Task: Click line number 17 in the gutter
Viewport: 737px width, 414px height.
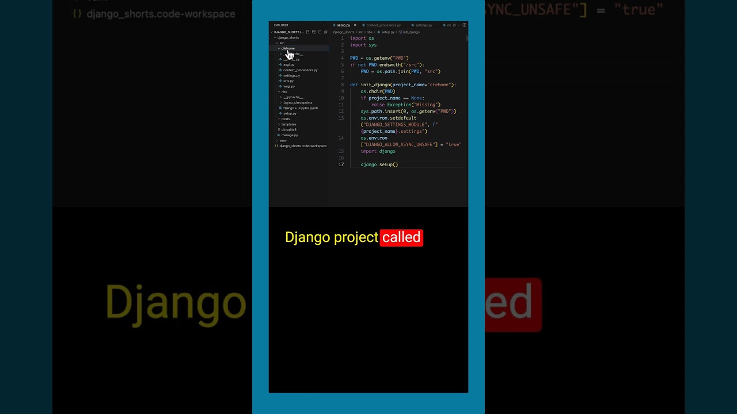Action: coord(341,164)
